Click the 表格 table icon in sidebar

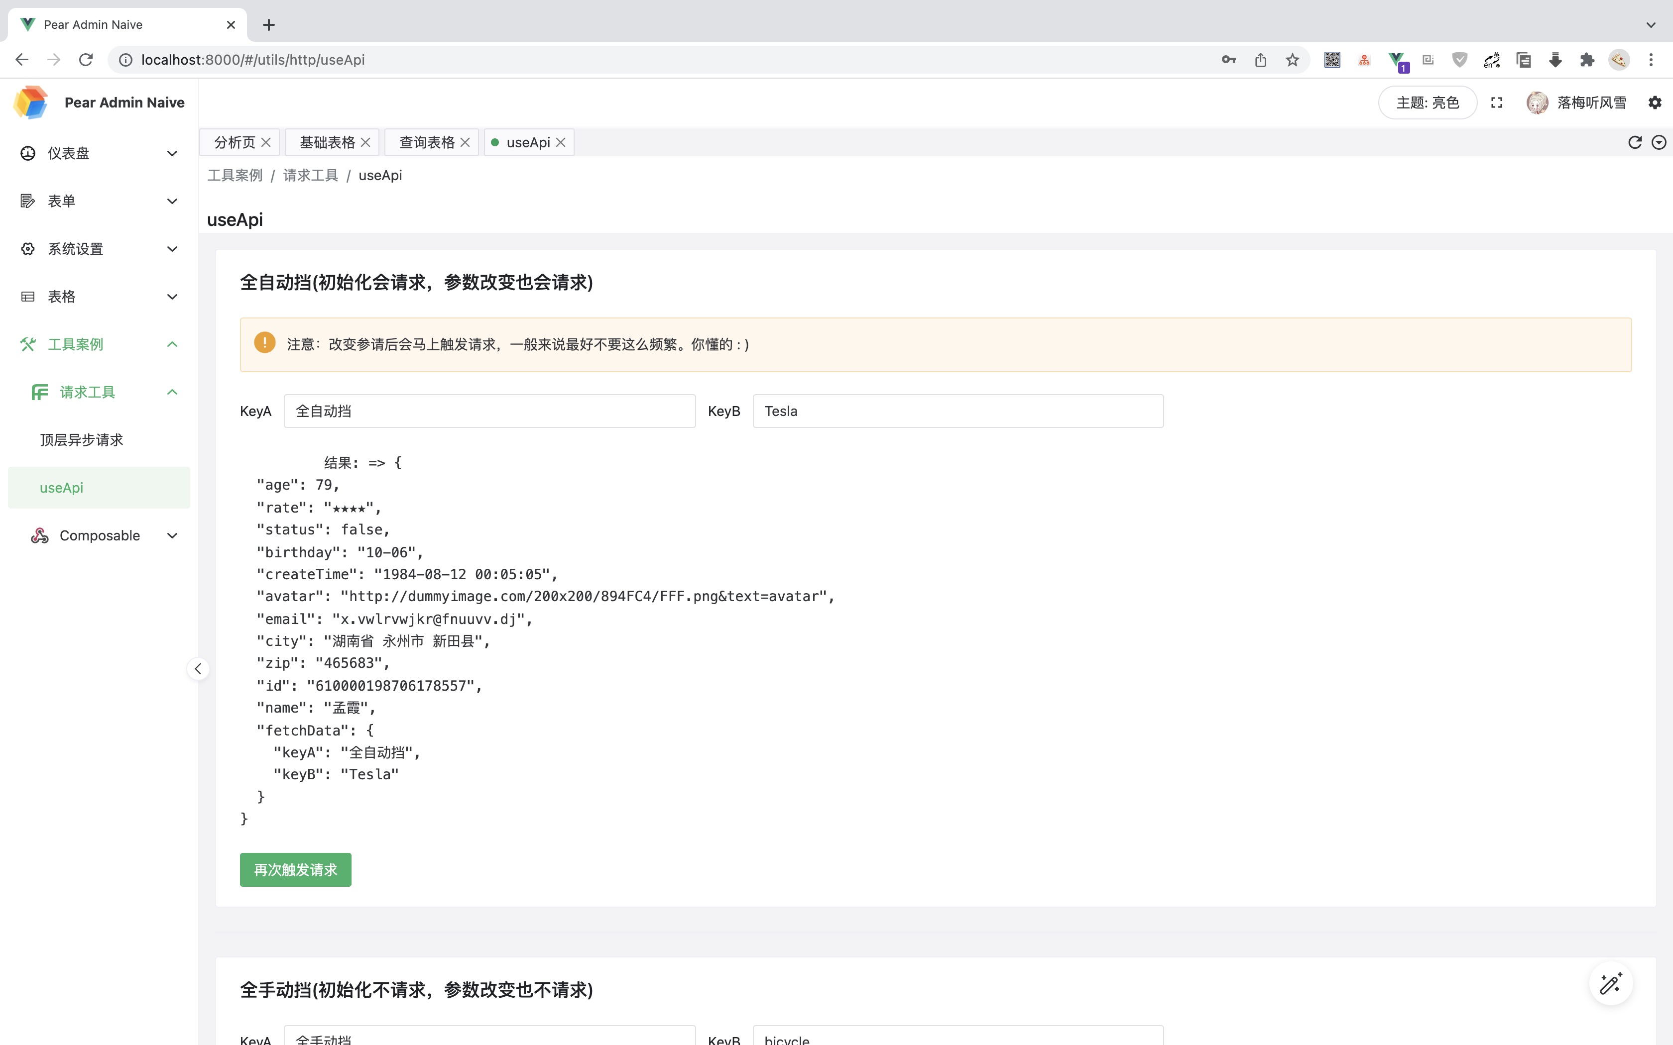pyautogui.click(x=28, y=297)
